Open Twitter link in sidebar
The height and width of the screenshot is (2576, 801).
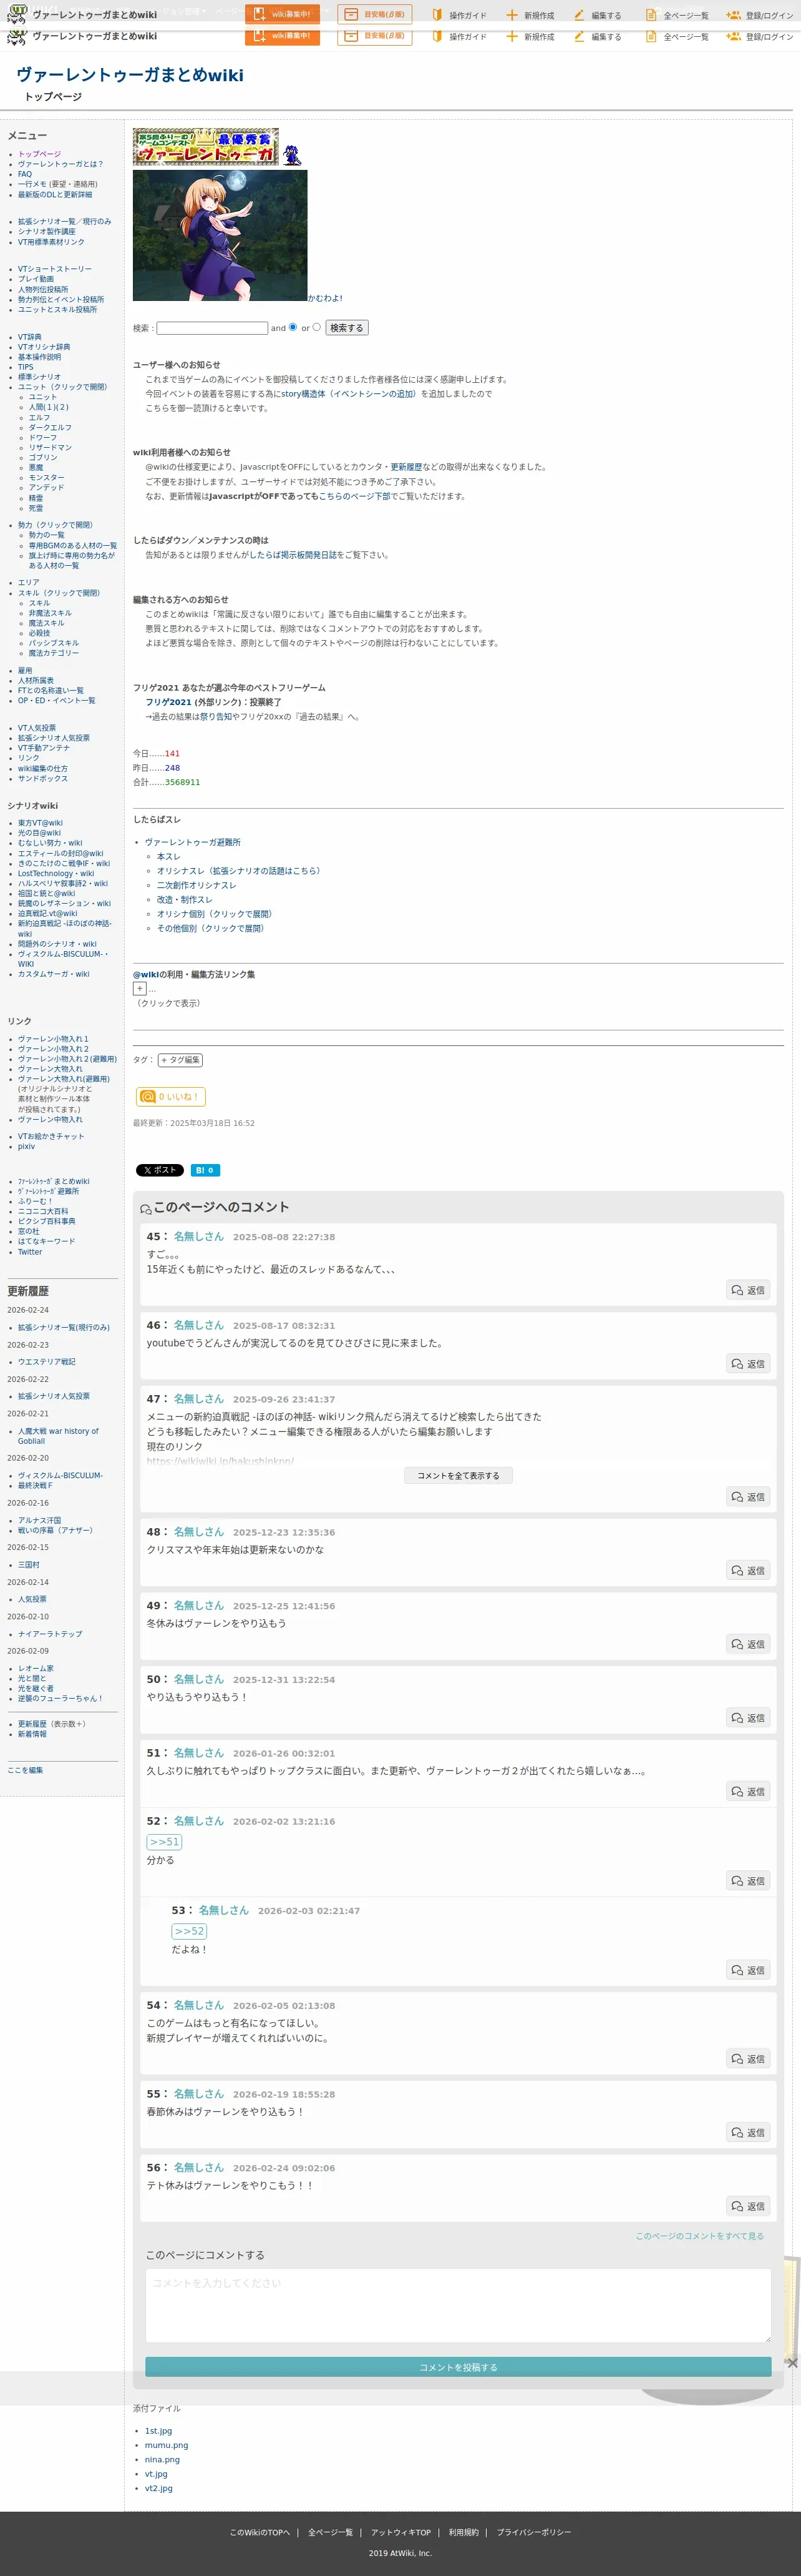point(30,1251)
